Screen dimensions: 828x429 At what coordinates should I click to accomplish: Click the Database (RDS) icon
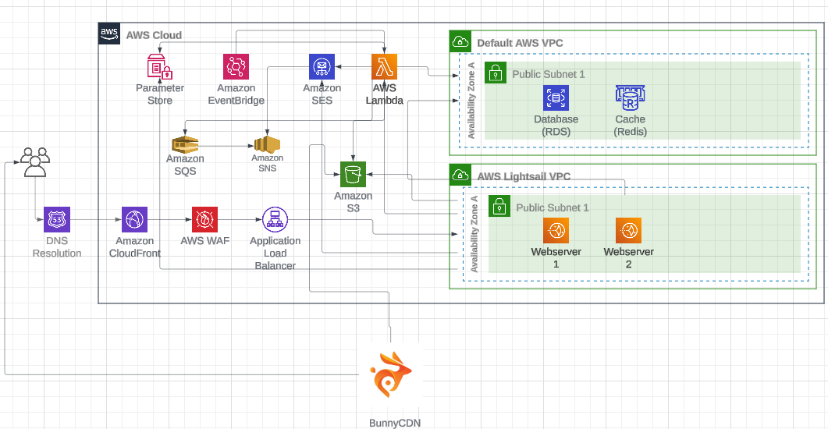[x=556, y=98]
